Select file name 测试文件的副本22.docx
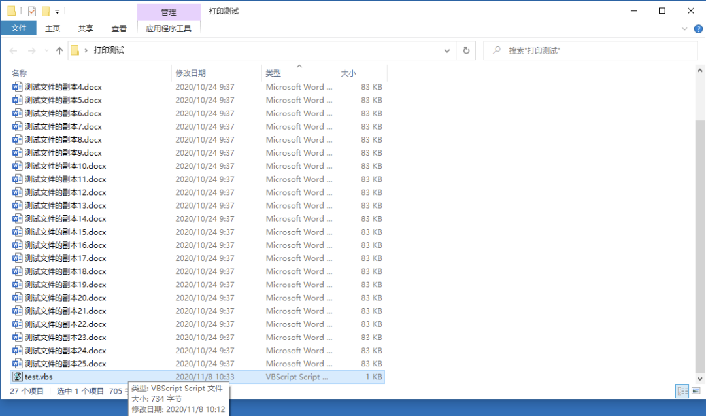This screenshot has width=706, height=416. (x=65, y=324)
